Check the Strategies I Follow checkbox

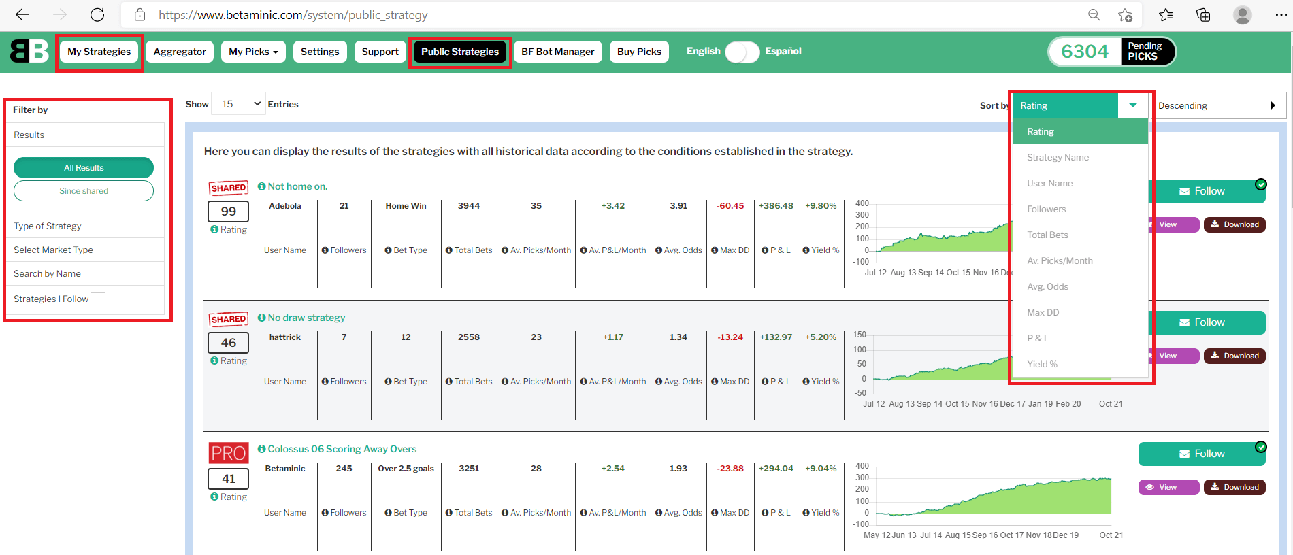[x=98, y=299]
